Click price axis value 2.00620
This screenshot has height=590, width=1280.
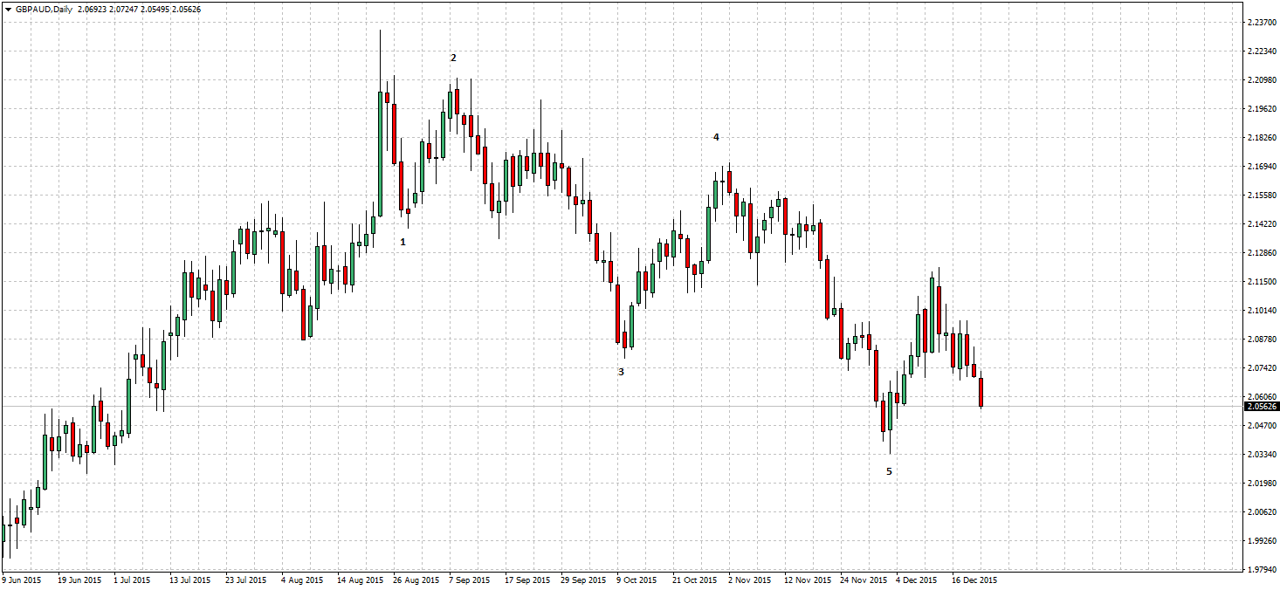pos(1261,512)
